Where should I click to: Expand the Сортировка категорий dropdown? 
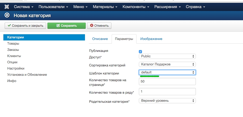[167, 64]
